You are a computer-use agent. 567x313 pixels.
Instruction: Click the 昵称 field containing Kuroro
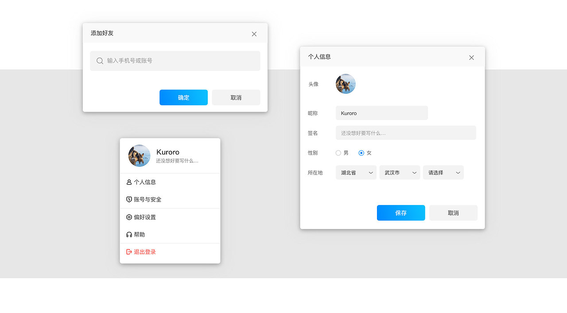tap(382, 113)
